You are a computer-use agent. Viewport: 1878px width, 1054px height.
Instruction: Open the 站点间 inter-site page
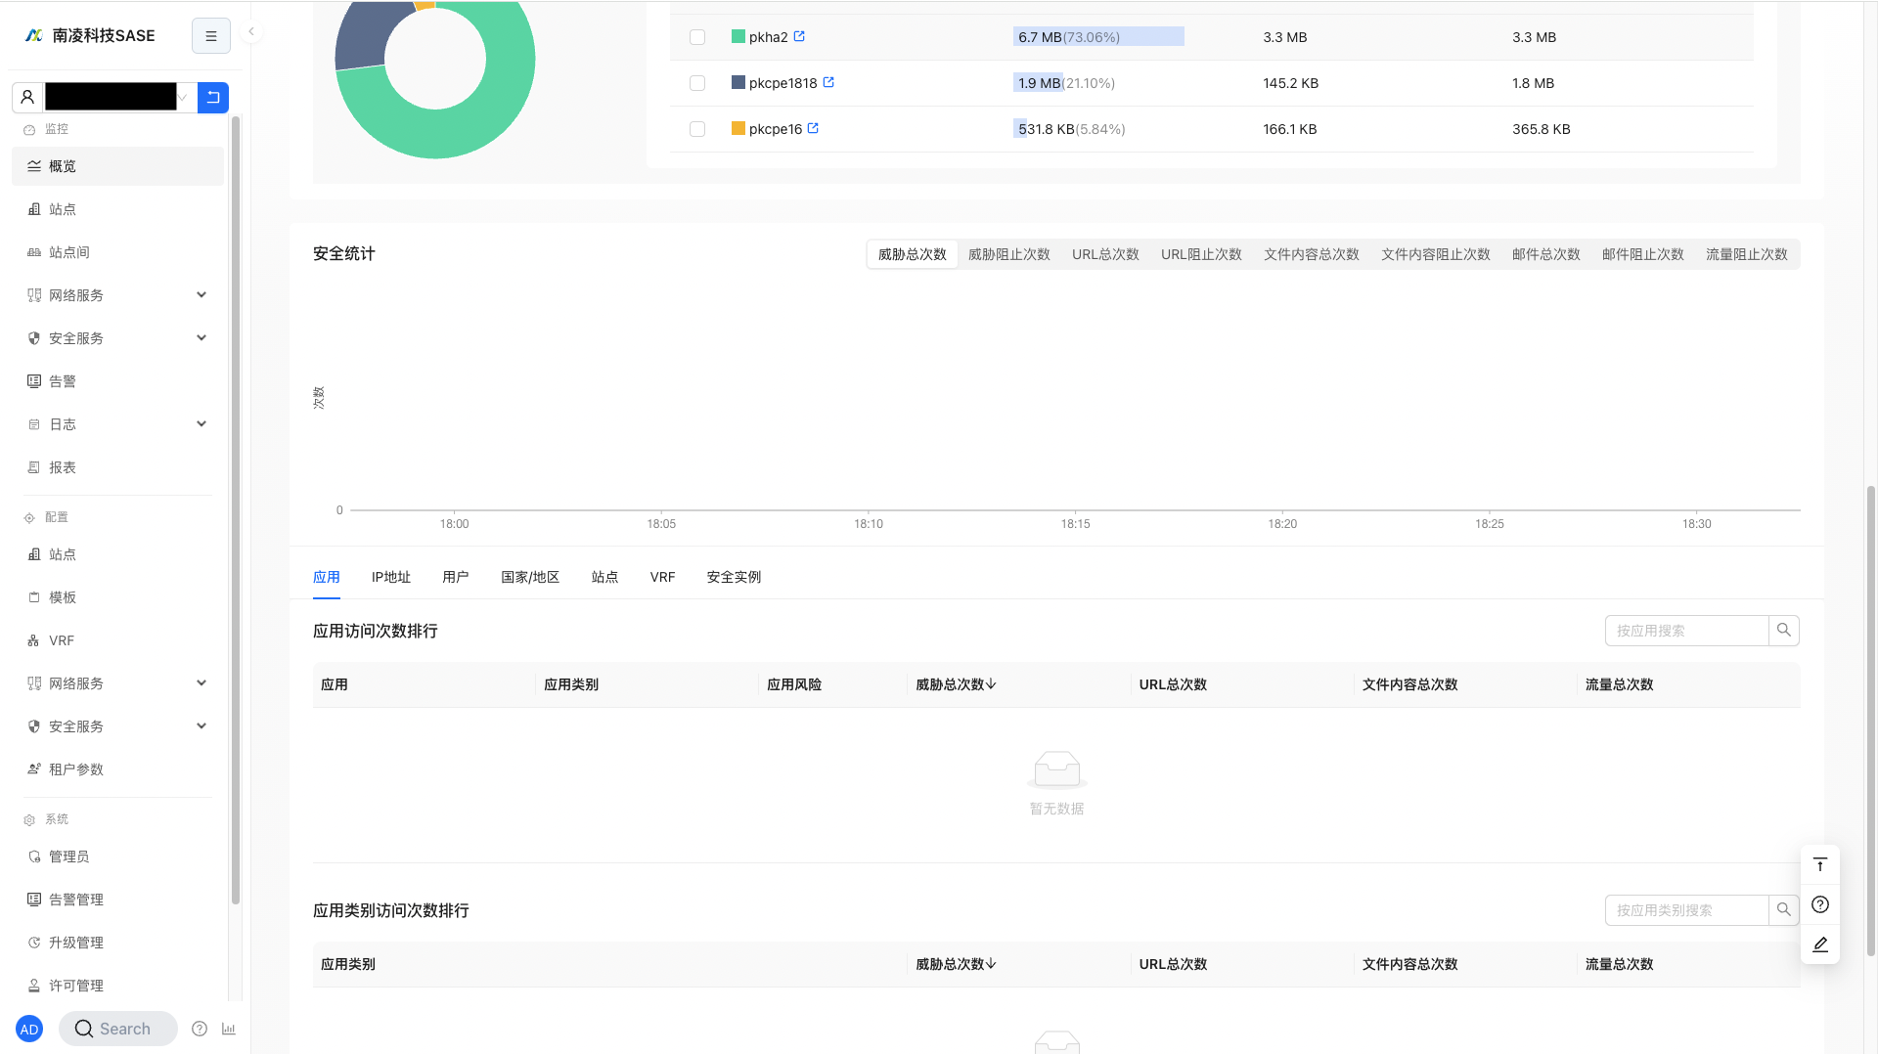[x=117, y=252]
